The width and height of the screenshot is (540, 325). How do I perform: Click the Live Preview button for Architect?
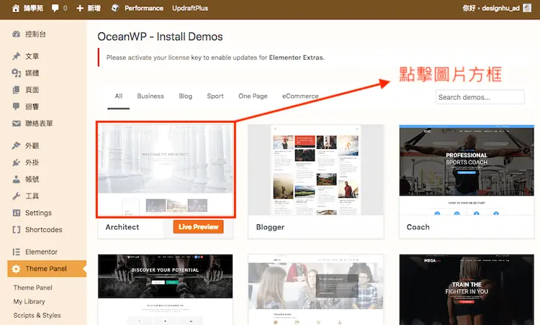[x=199, y=227]
